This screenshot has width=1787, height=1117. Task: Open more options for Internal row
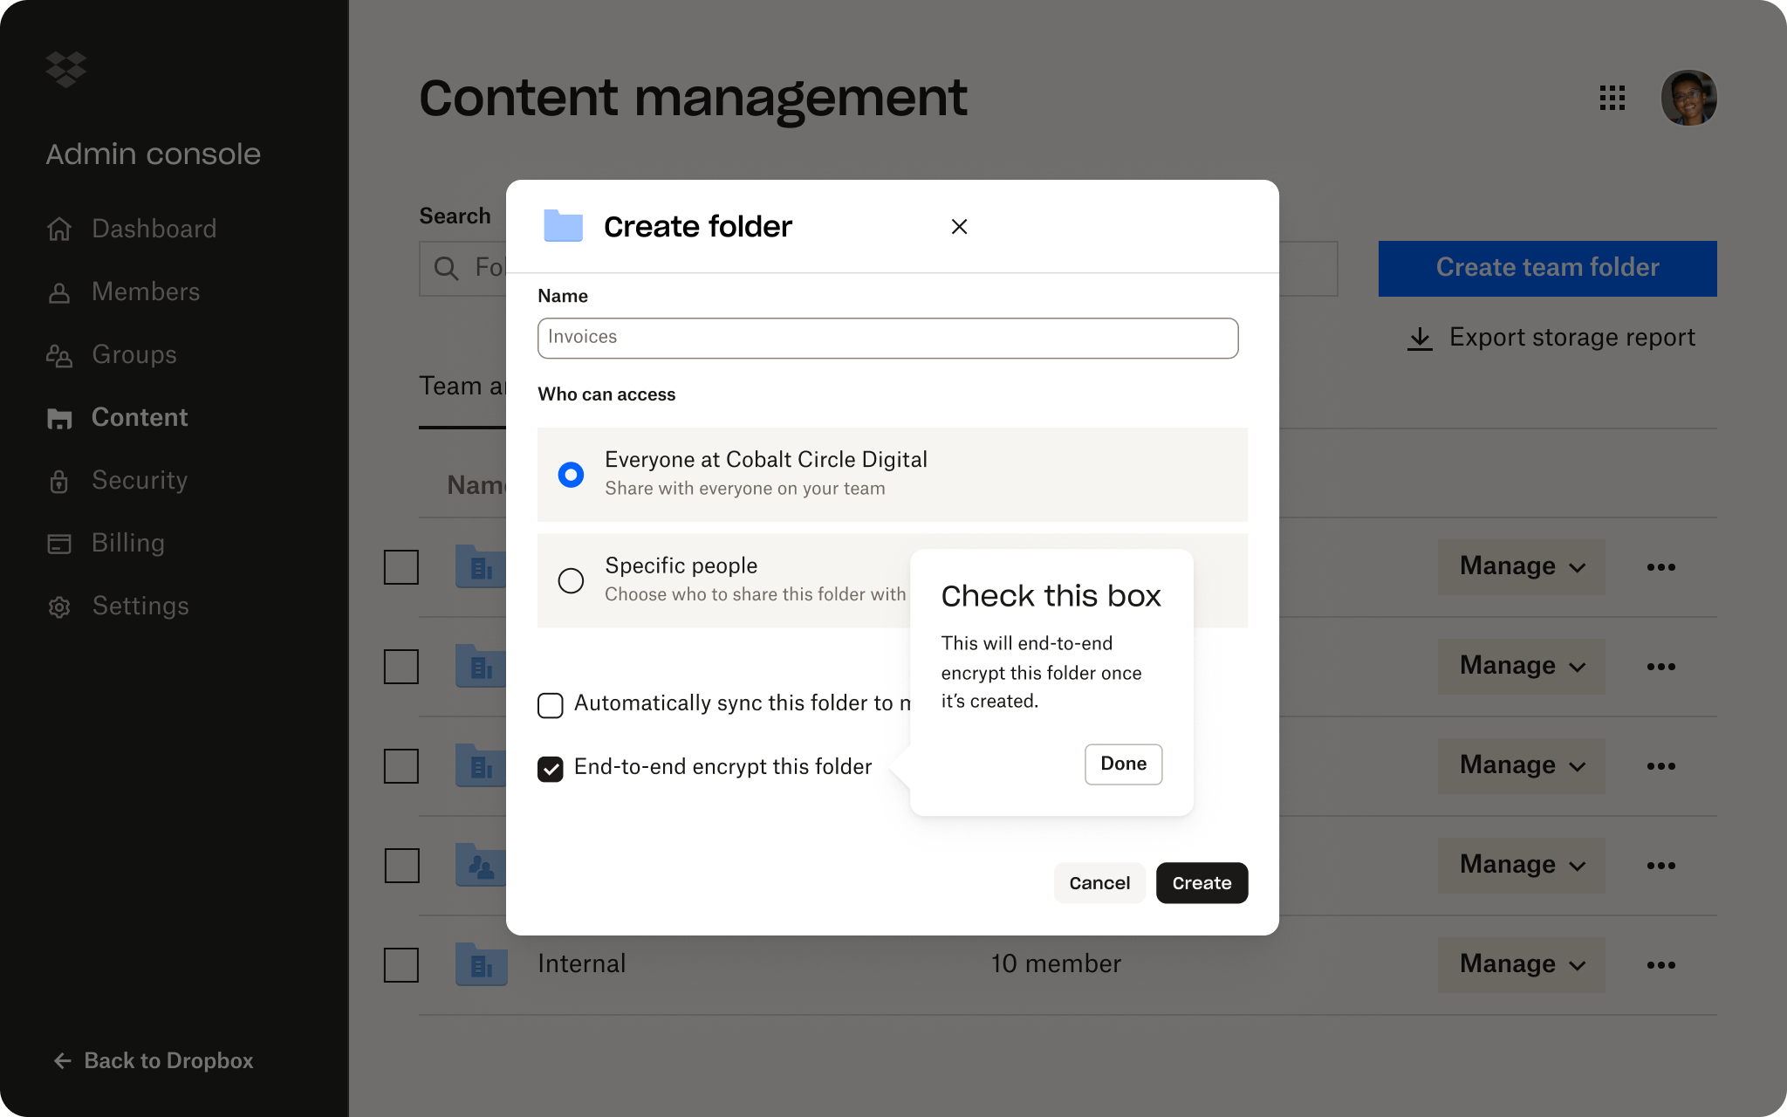[1660, 965]
